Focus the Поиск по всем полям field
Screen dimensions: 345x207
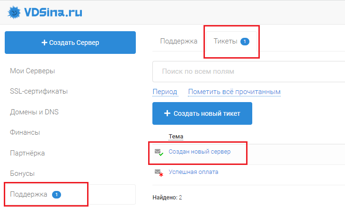pyautogui.click(x=248, y=71)
